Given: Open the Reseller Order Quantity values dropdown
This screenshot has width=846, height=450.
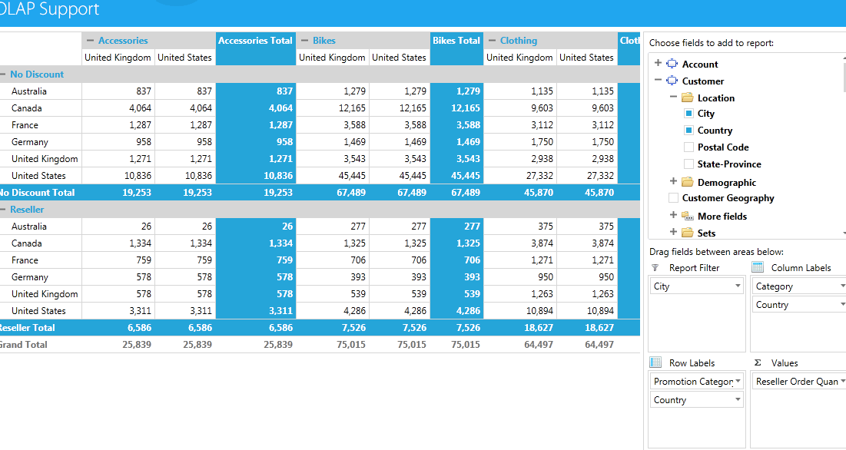Looking at the screenshot, I should click(843, 381).
